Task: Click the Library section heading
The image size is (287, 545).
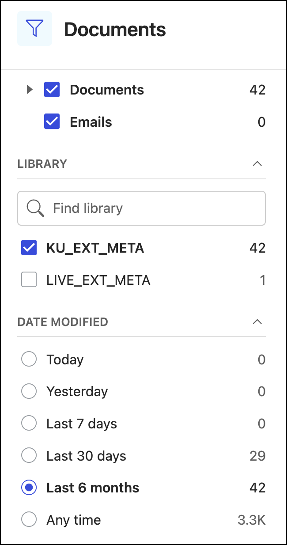Action: 42,164
